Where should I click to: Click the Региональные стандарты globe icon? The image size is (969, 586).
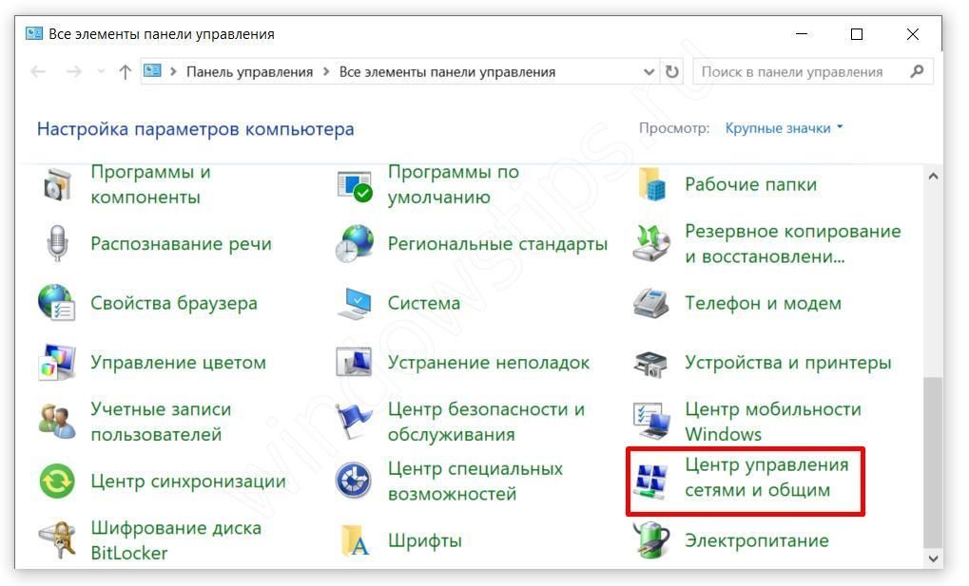coord(354,244)
